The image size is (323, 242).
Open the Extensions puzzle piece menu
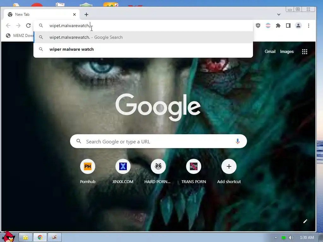click(x=278, y=26)
